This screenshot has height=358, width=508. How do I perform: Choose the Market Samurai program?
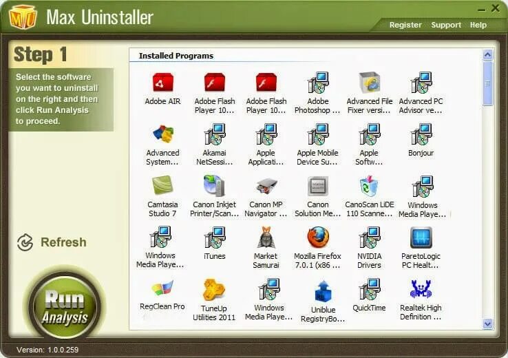point(266,248)
